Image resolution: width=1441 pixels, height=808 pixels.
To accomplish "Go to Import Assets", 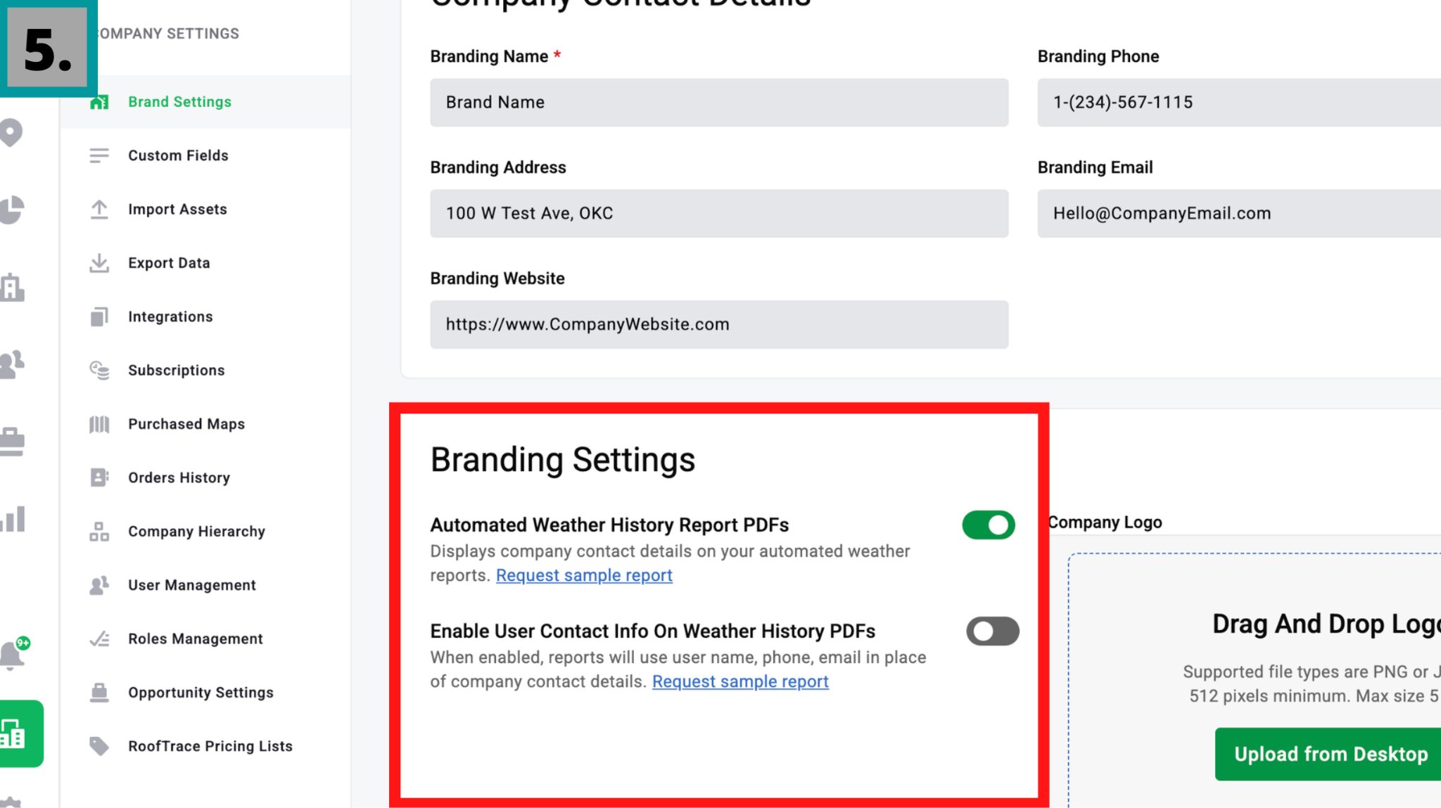I will (x=177, y=210).
